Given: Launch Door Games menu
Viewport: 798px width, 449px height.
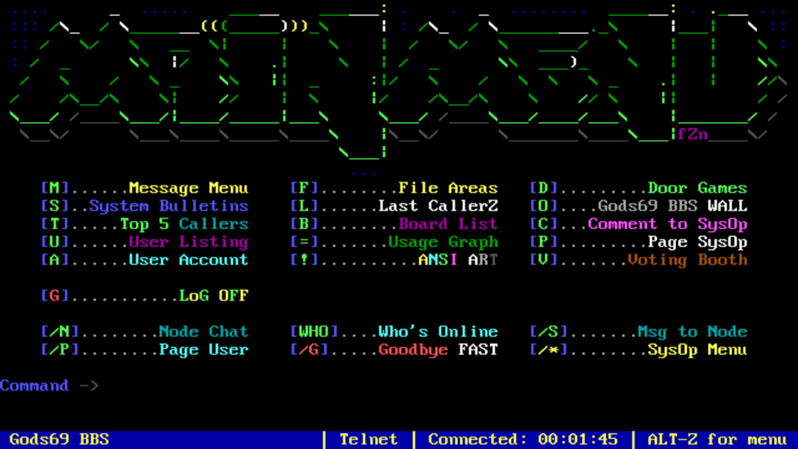Looking at the screenshot, I should click(x=697, y=188).
